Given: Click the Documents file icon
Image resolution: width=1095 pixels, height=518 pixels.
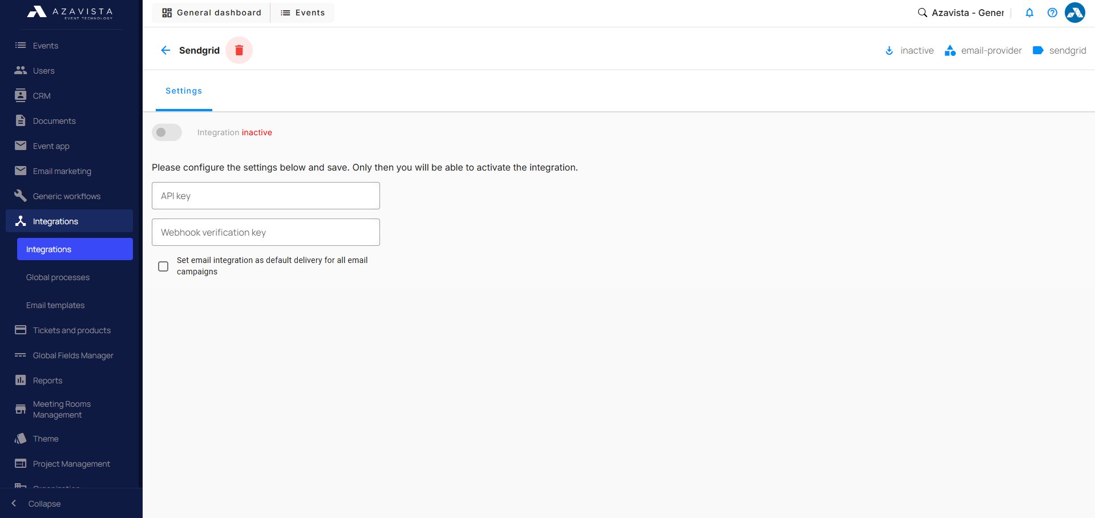Looking at the screenshot, I should coord(21,120).
